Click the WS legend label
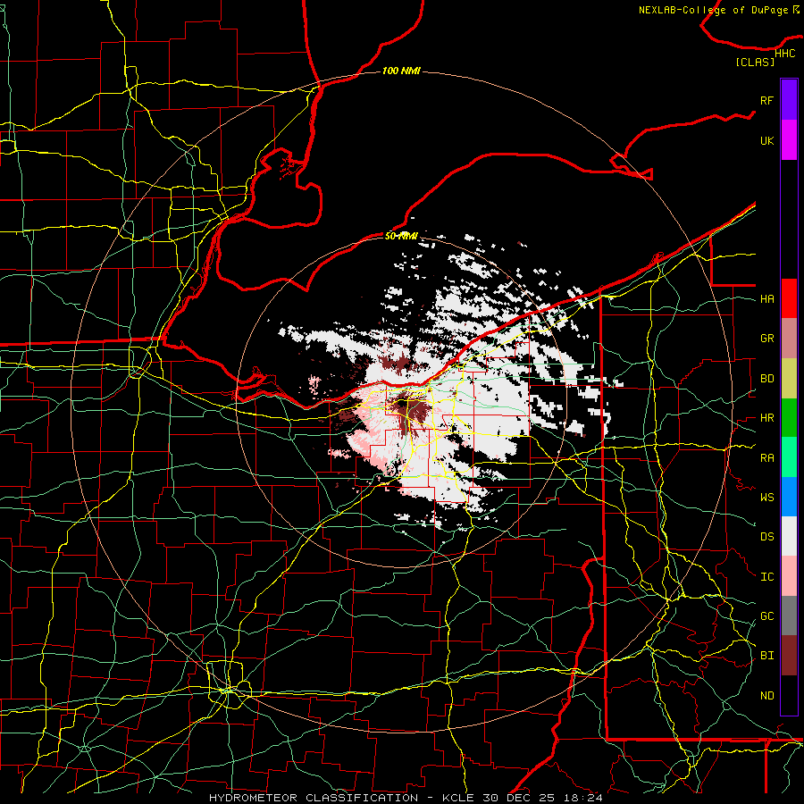This screenshot has width=804, height=804. [766, 497]
